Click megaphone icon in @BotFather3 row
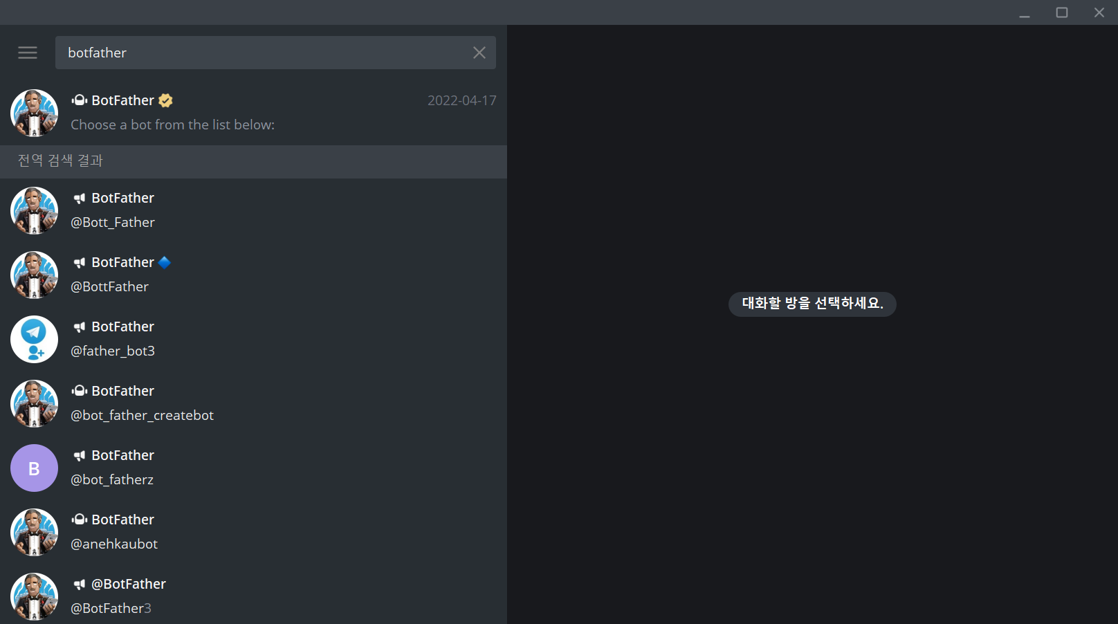 pyautogui.click(x=80, y=585)
